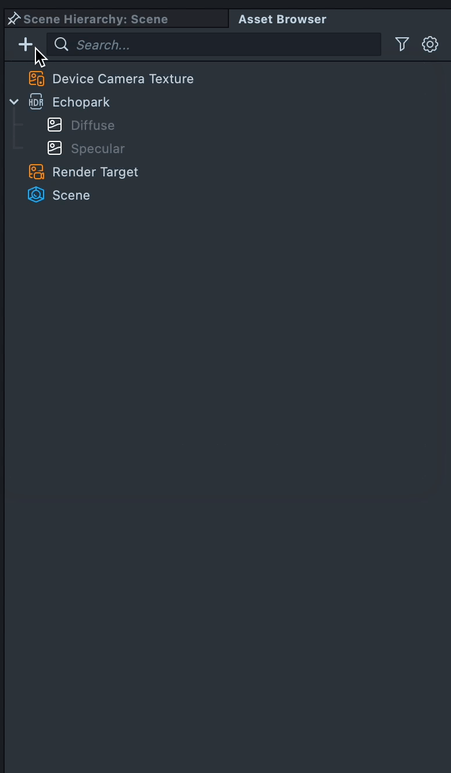Click the Echopark HDR icon
Image resolution: width=451 pixels, height=773 pixels.
coord(36,102)
